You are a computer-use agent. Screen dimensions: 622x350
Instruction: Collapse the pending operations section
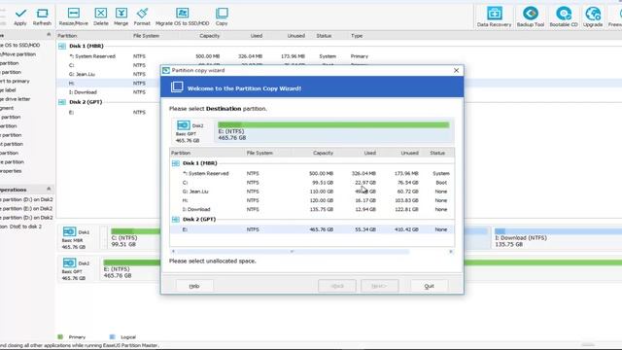tap(49, 189)
